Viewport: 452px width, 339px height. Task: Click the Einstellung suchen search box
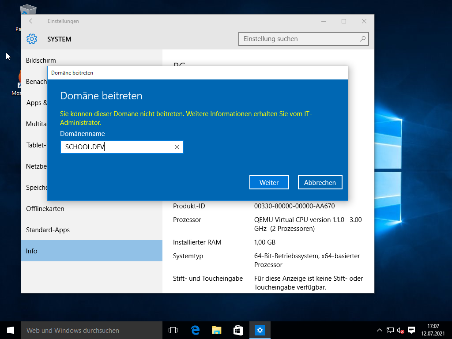300,39
